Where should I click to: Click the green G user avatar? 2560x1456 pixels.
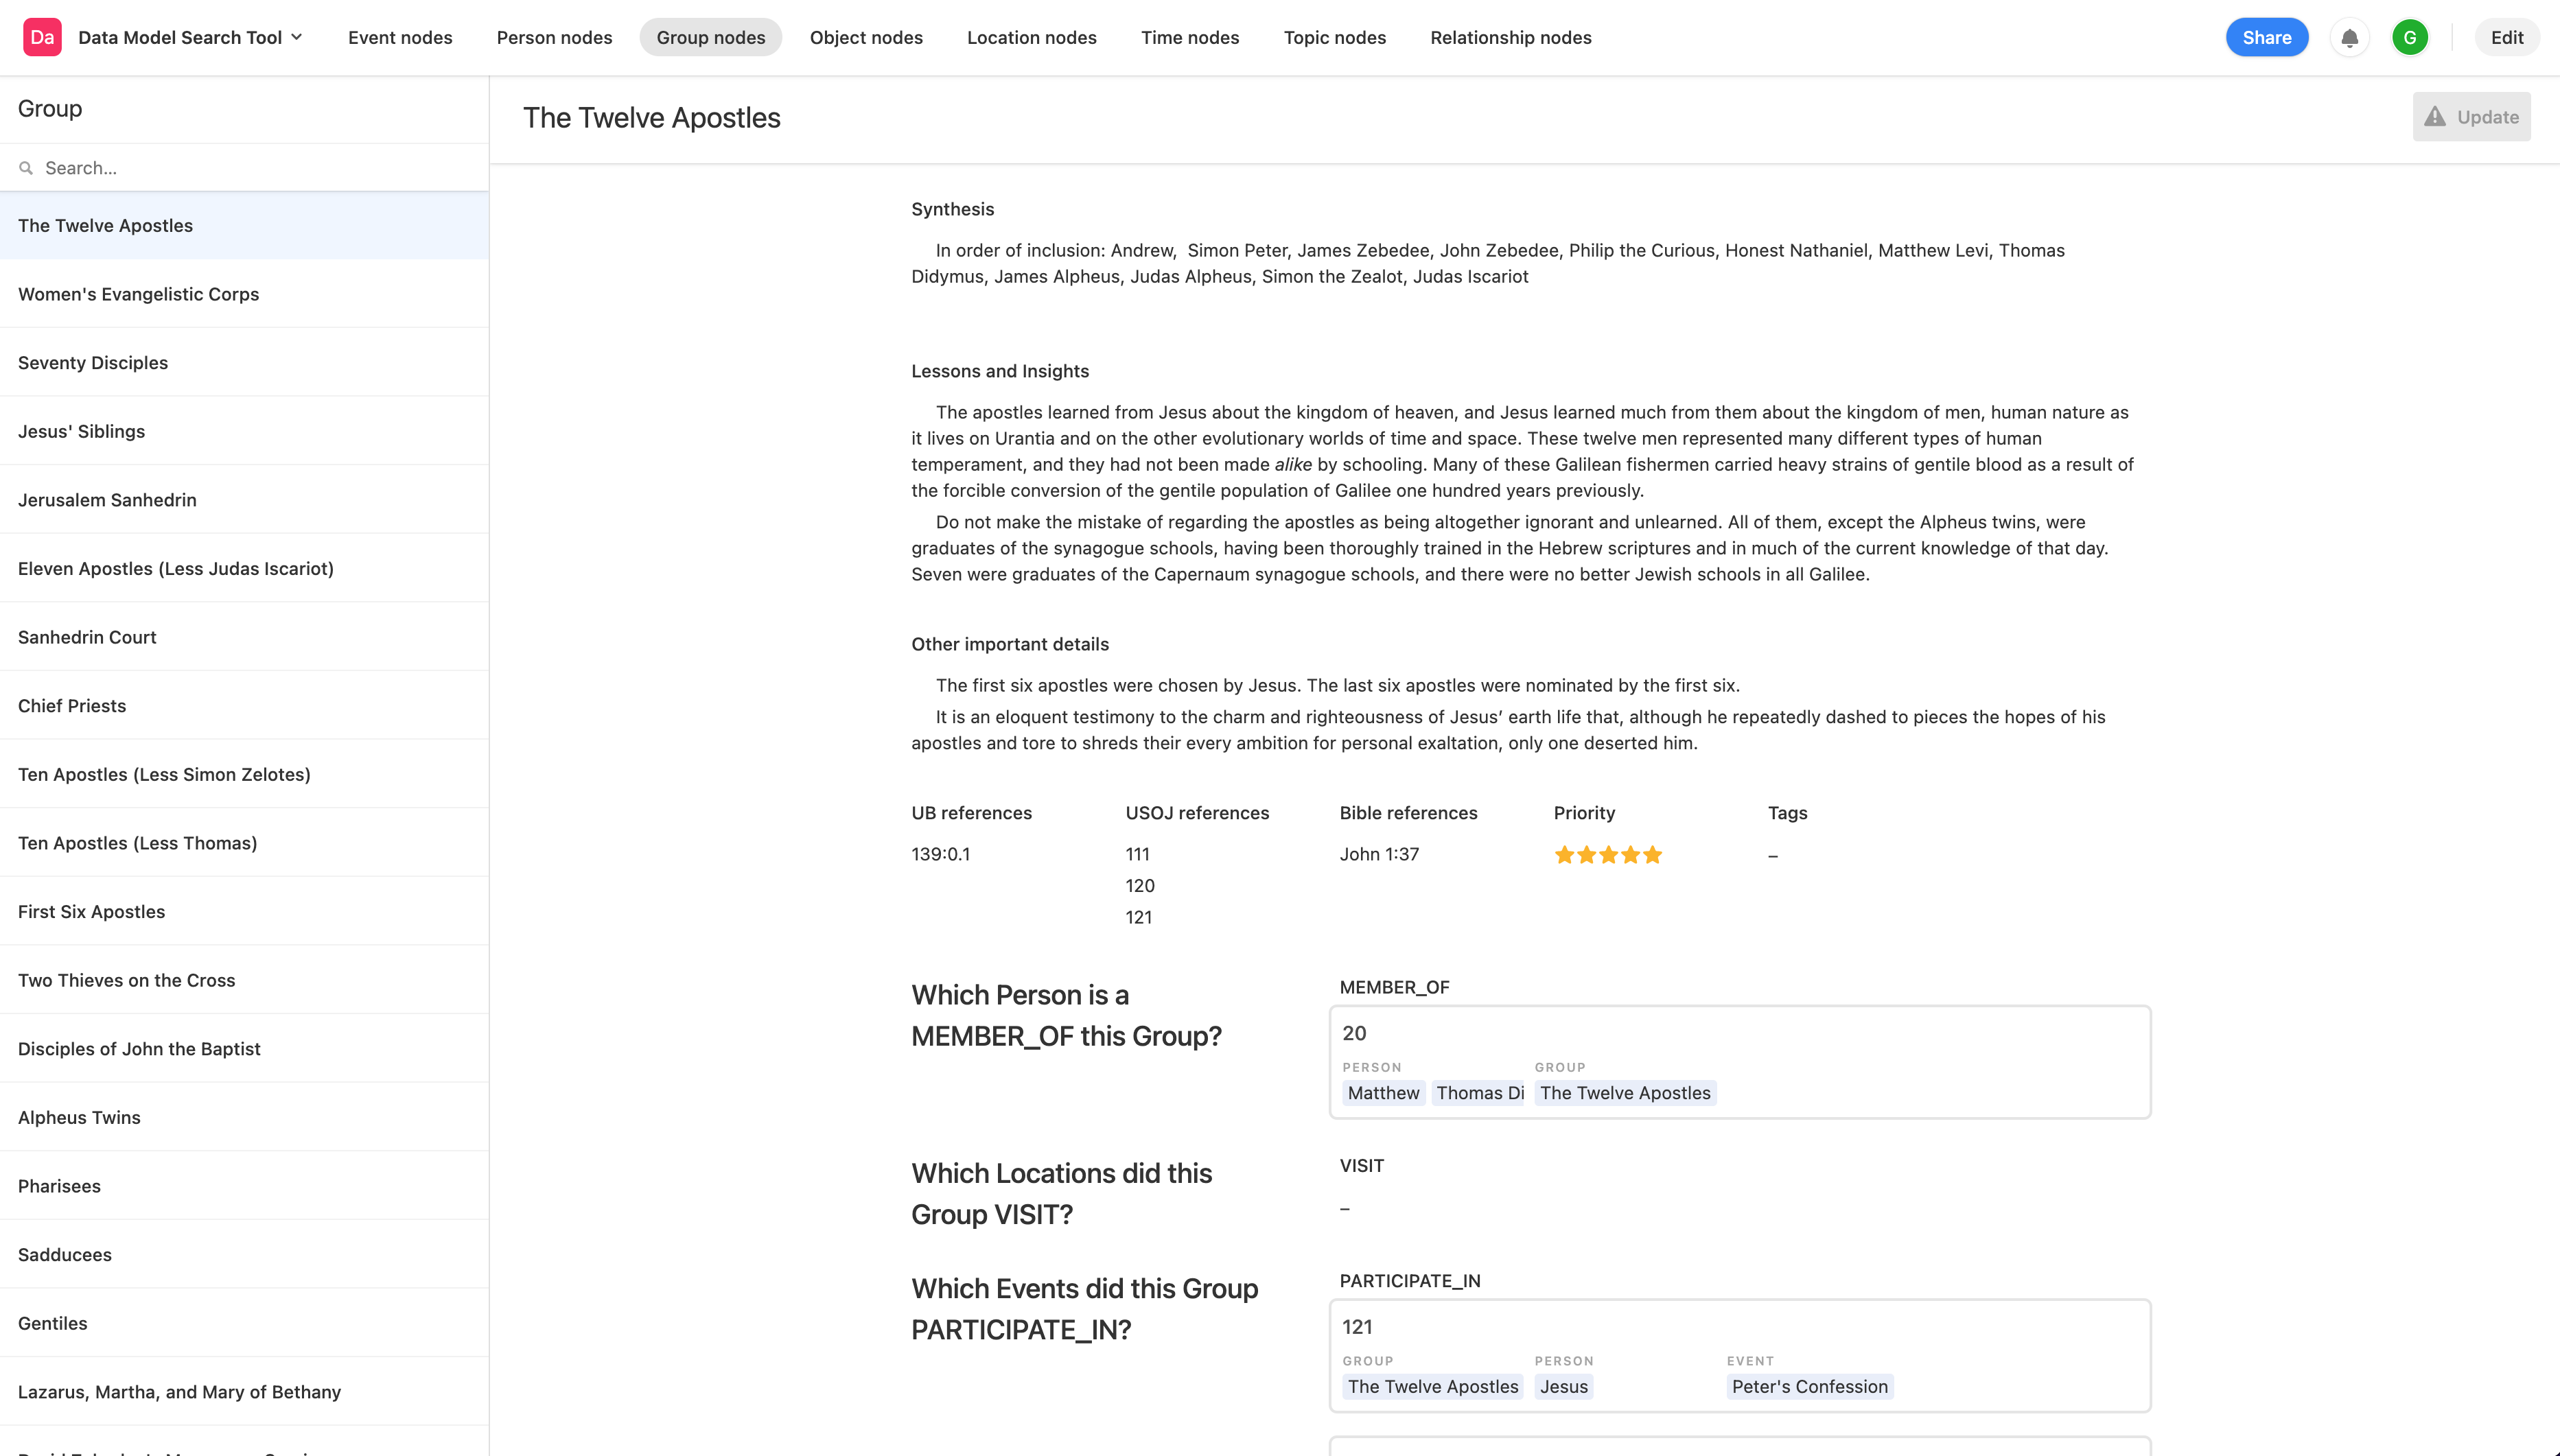pos(2410,38)
